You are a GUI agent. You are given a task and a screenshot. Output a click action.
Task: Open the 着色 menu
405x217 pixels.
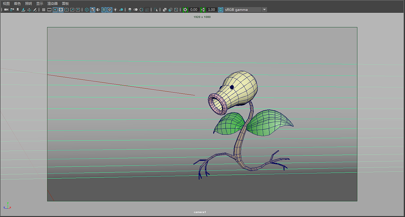[17, 3]
